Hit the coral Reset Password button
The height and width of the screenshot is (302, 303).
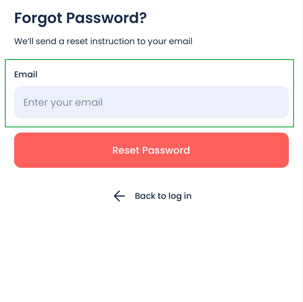[151, 150]
